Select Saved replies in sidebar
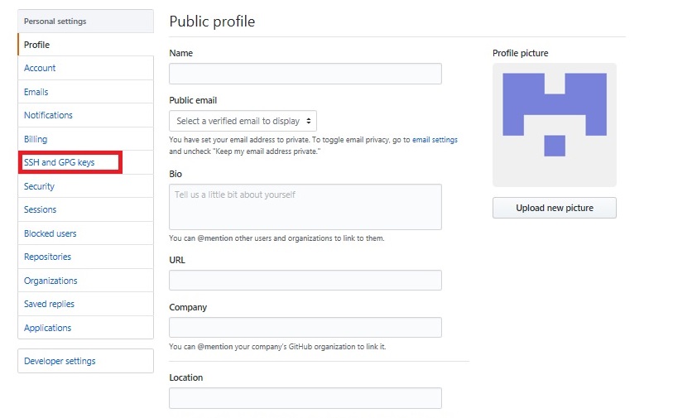Screen dimensions: 673x418 tap(49, 304)
